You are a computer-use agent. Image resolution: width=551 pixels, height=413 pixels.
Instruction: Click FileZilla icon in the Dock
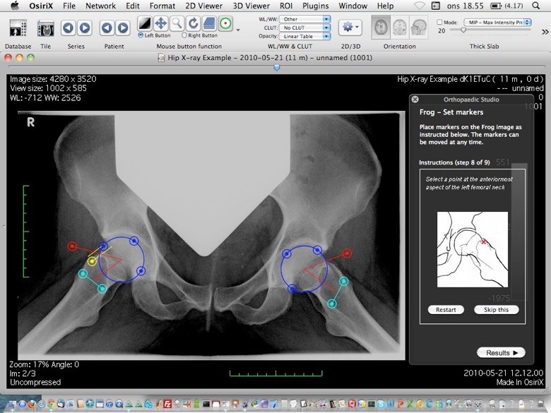click(x=168, y=404)
